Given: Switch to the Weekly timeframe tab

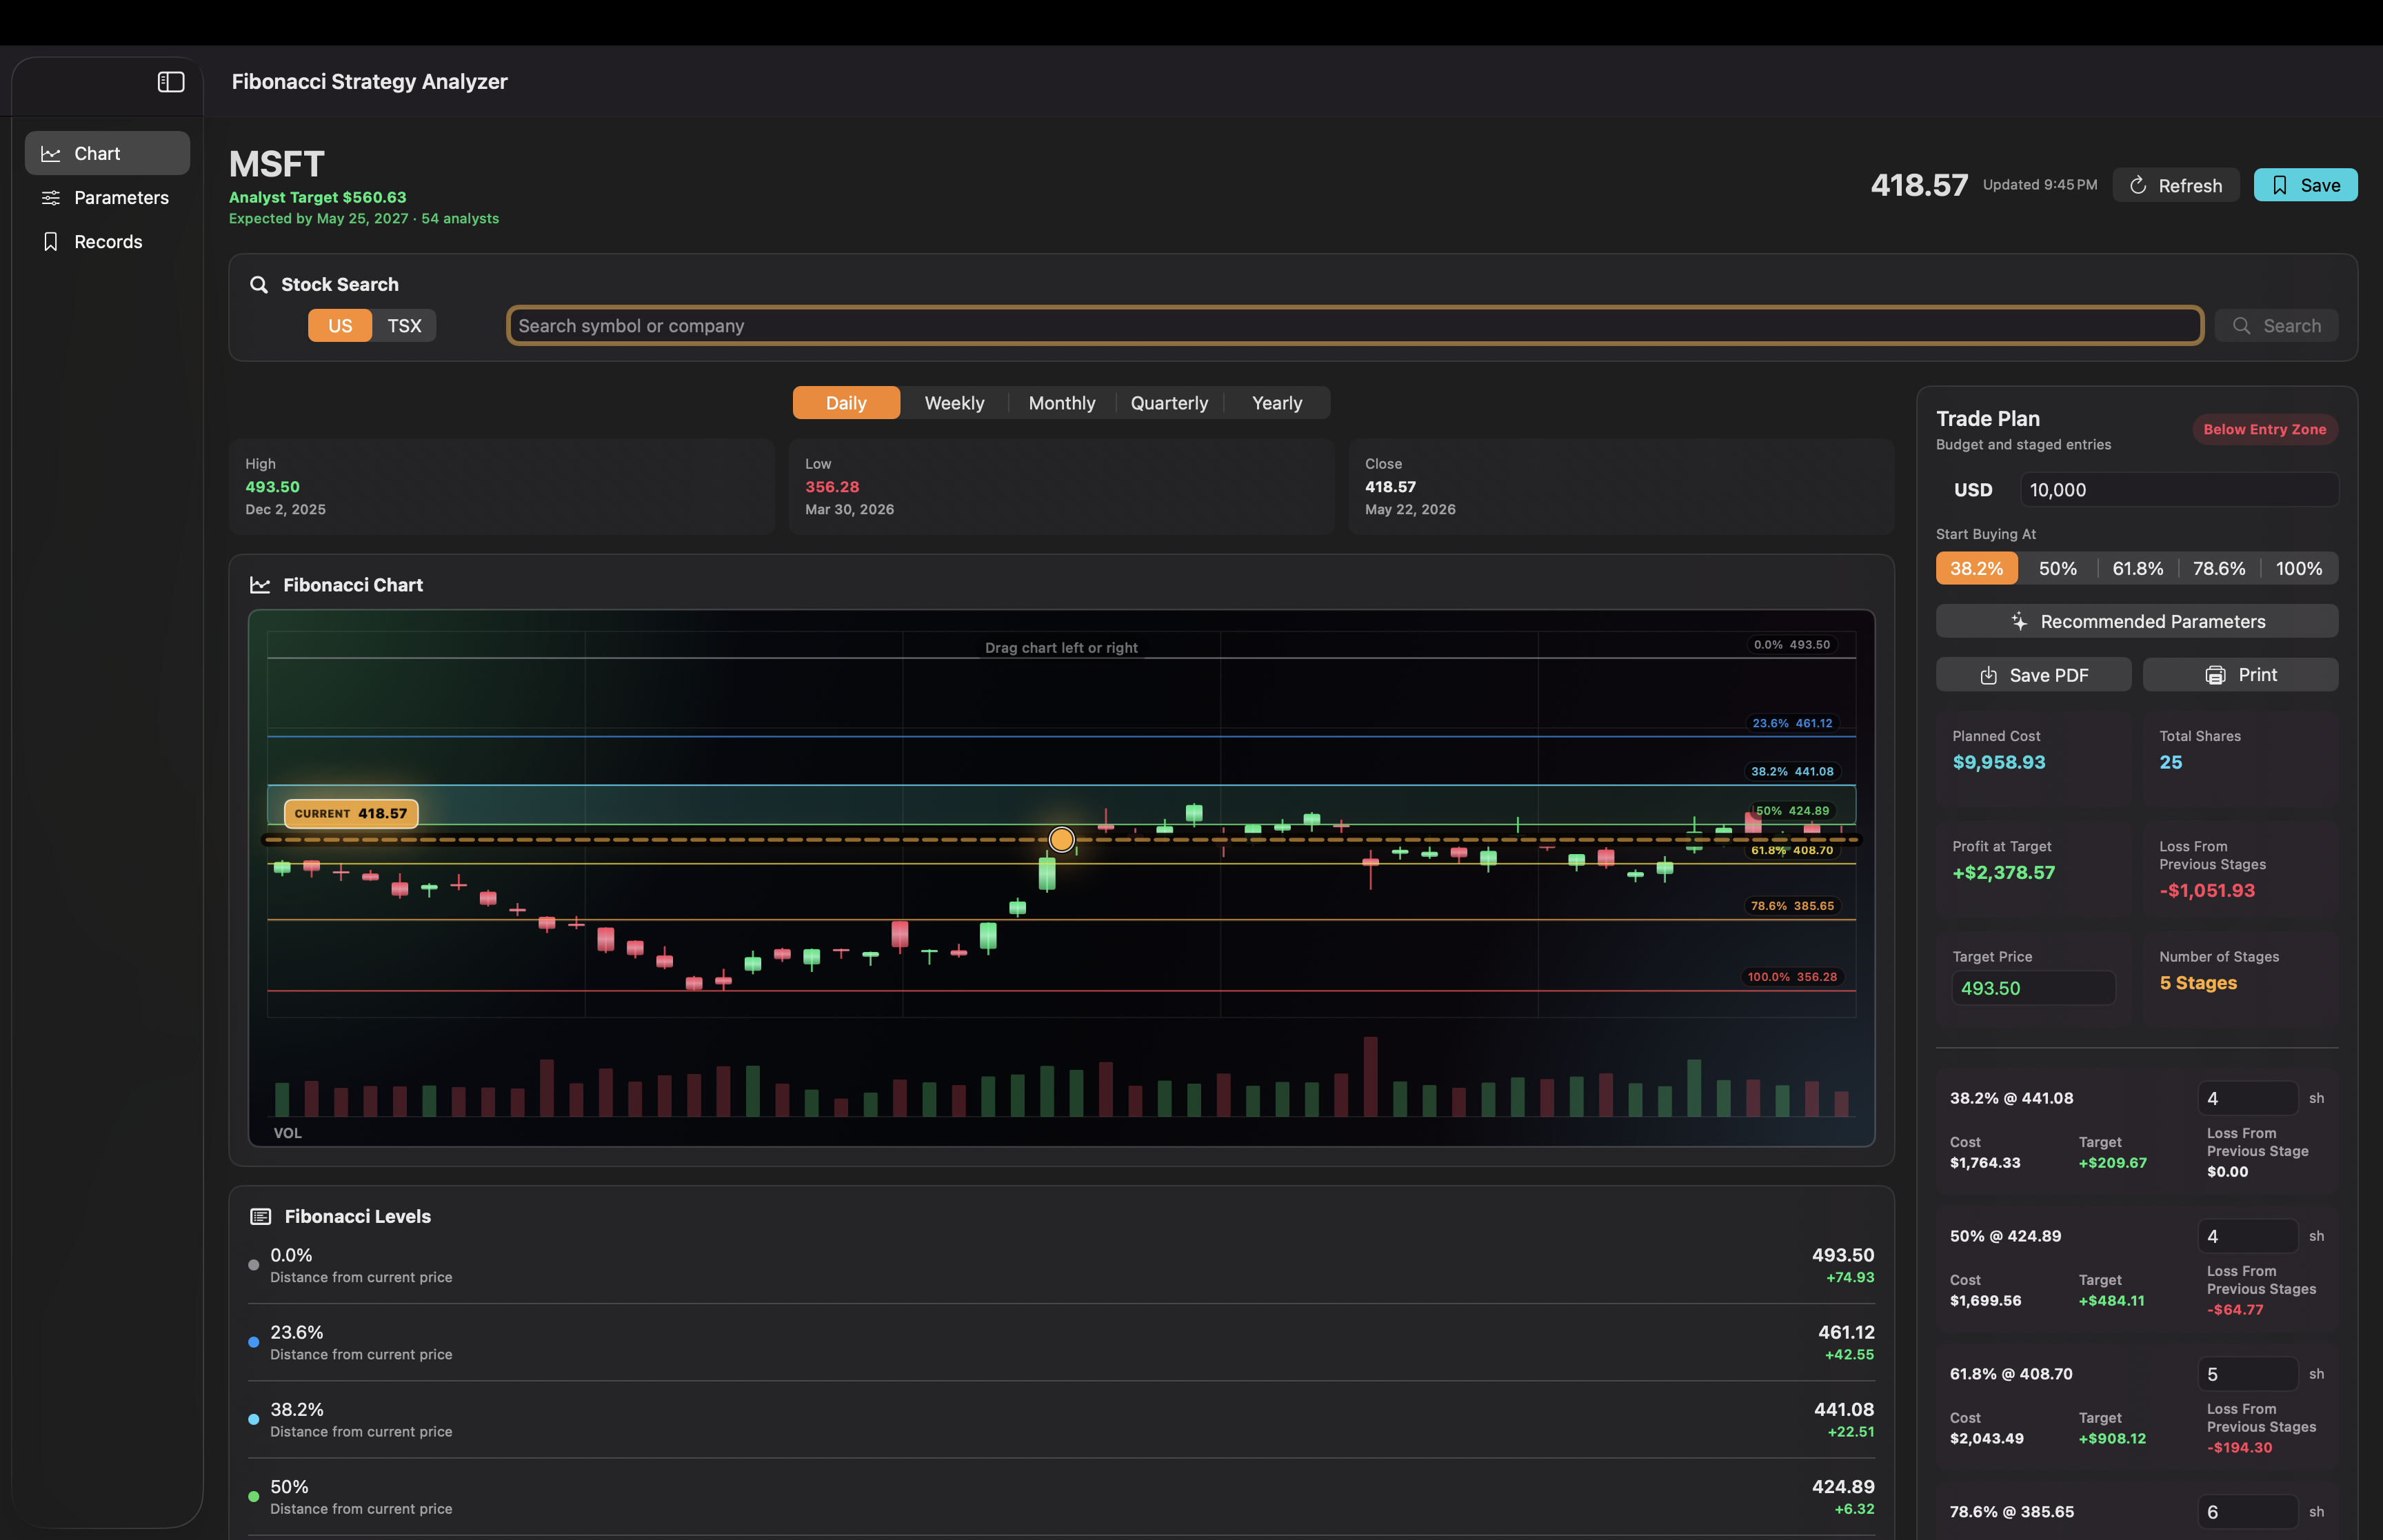Looking at the screenshot, I should (954, 403).
